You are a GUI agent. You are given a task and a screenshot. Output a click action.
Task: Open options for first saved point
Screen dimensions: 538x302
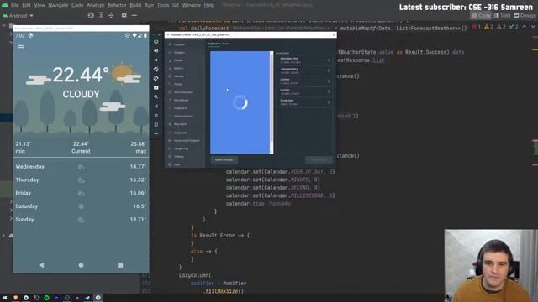[x=329, y=60]
